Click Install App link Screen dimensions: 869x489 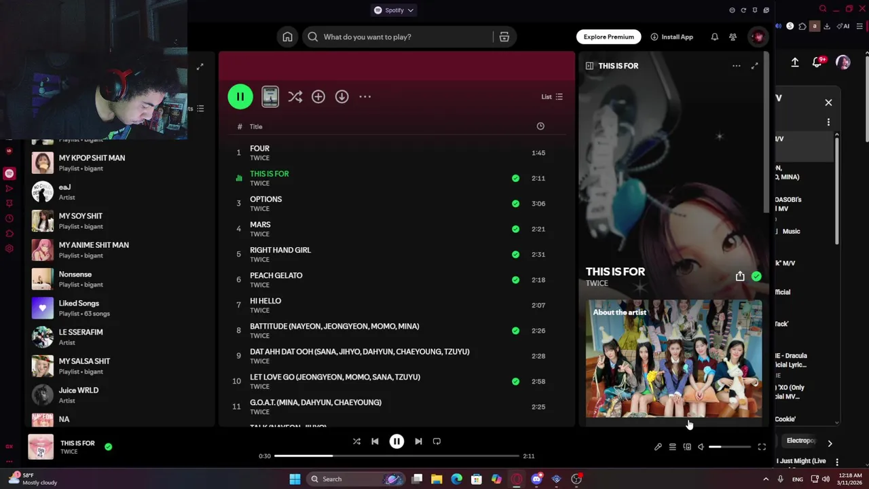click(671, 37)
